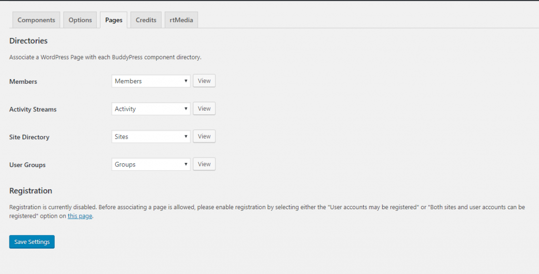This screenshot has height=274, width=539.
Task: Open the Options tab
Action: pos(80,20)
